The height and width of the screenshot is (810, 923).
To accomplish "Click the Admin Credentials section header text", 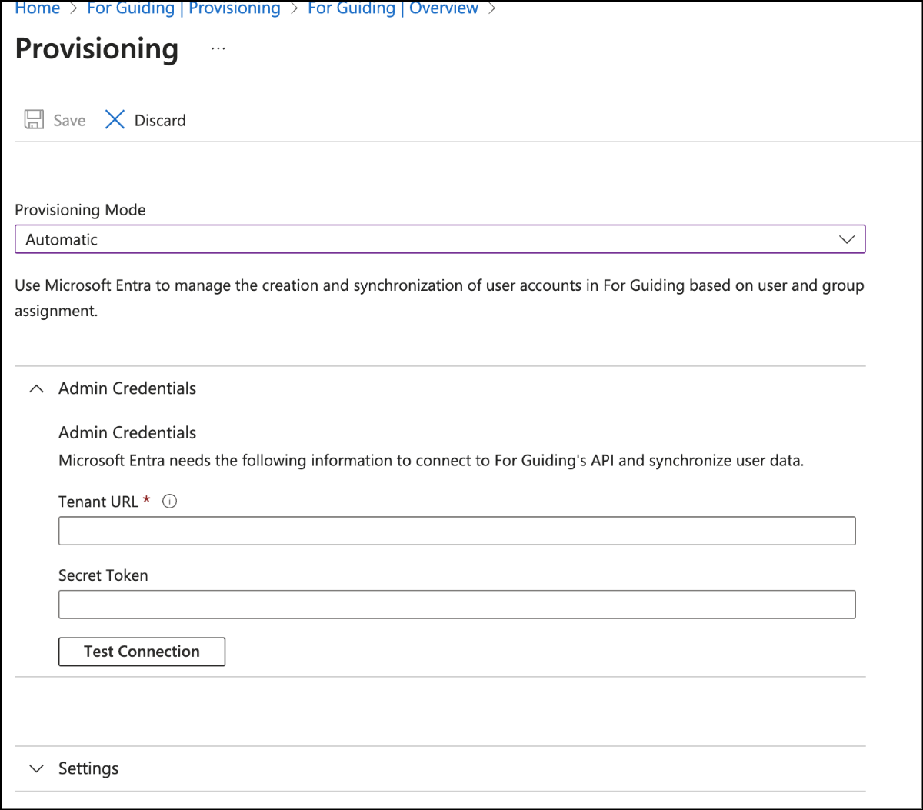I will (x=127, y=389).
